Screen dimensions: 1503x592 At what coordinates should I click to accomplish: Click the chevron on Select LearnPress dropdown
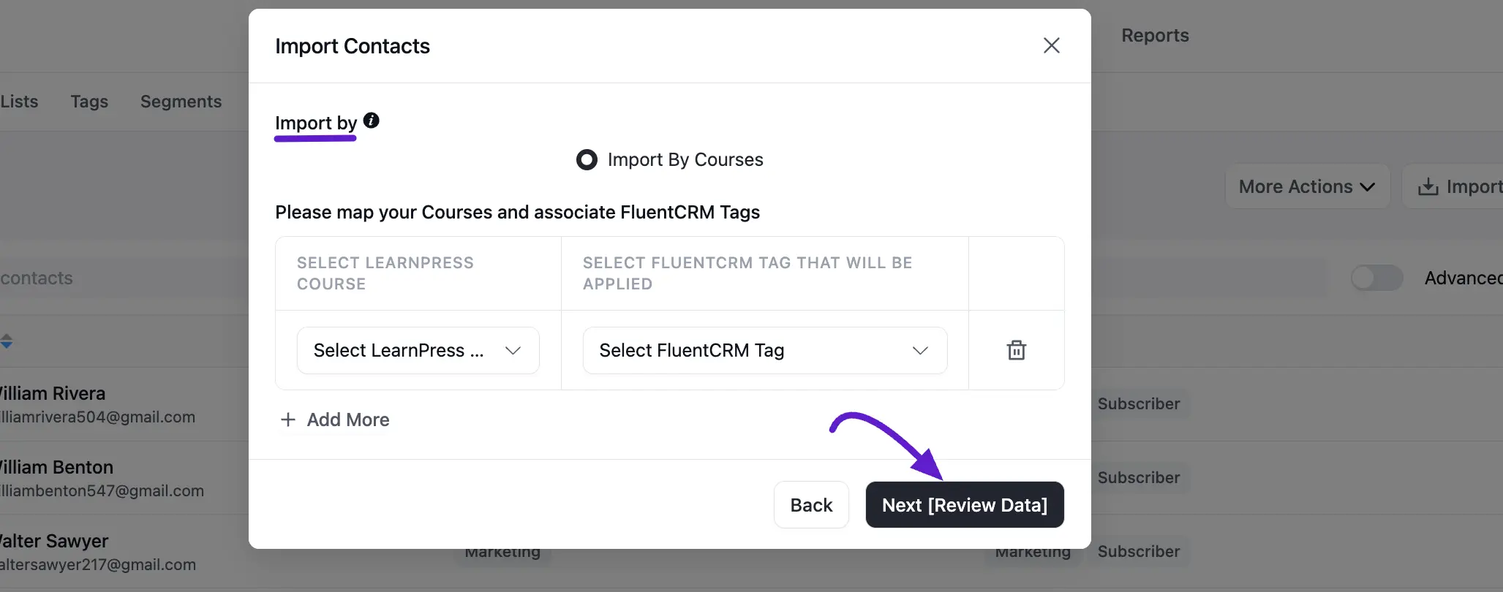tap(513, 351)
